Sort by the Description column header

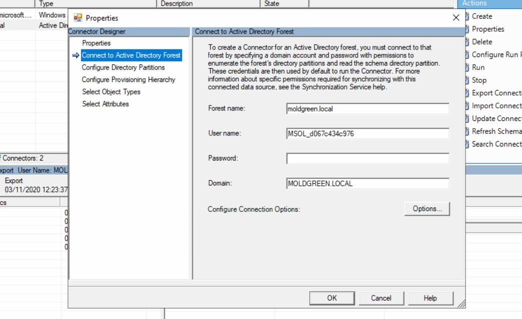[208, 3]
